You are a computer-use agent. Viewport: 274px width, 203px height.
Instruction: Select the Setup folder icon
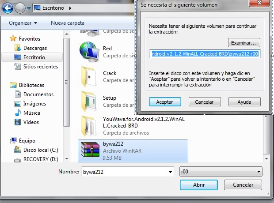pyautogui.click(x=89, y=101)
